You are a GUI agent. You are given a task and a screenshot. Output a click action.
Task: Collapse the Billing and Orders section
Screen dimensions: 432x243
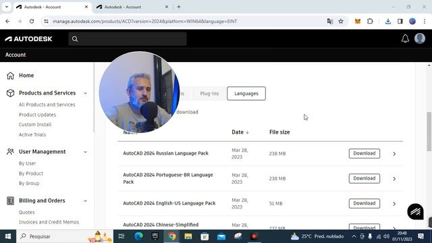pos(86,201)
